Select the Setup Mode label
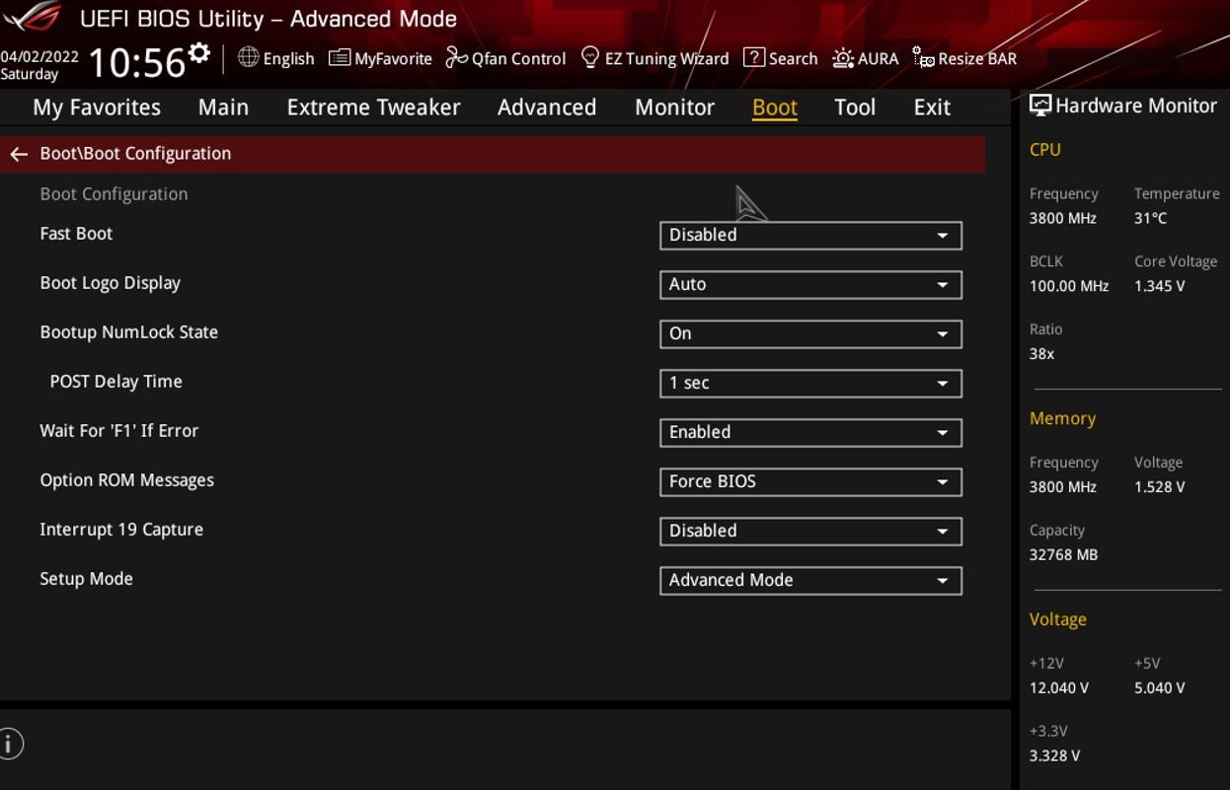Screen dimensions: 1230x790 coord(87,579)
